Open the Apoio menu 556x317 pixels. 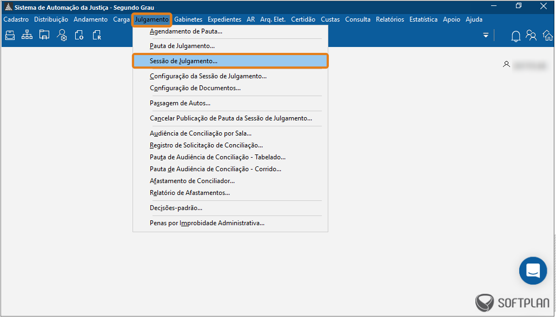pyautogui.click(x=452, y=19)
